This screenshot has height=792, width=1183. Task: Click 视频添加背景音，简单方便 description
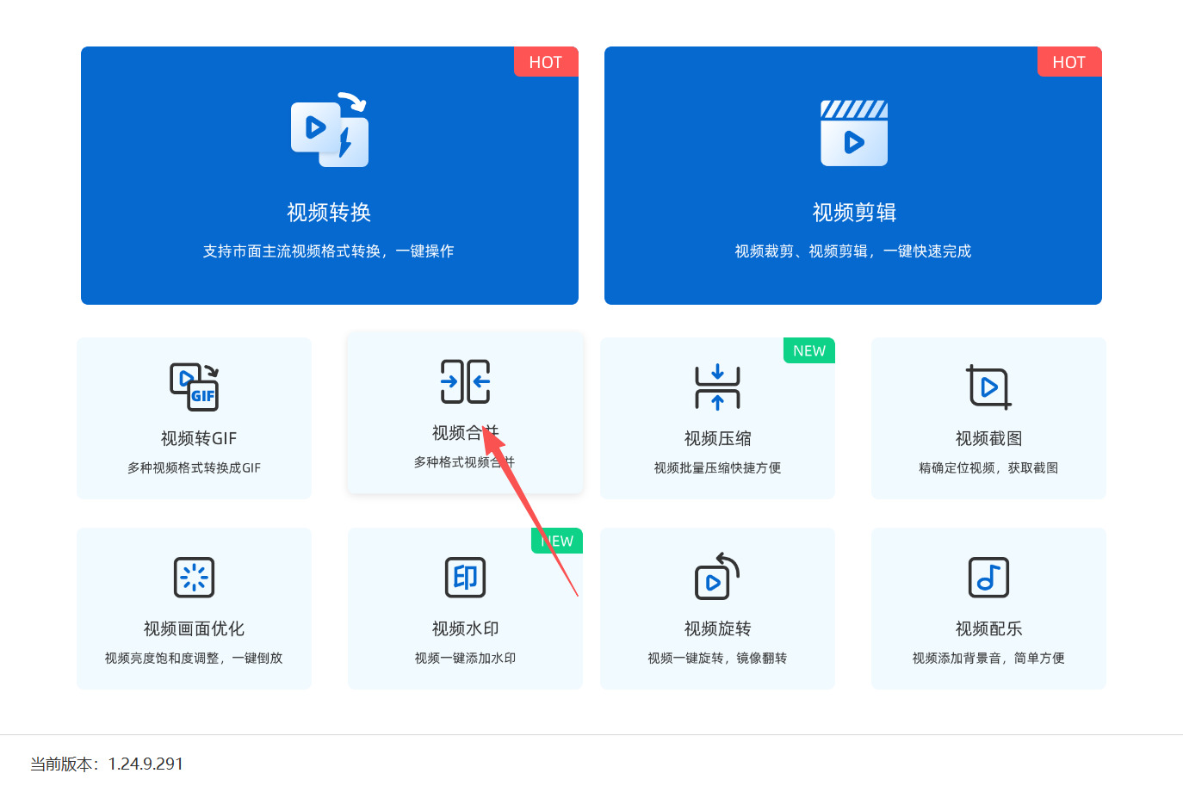click(x=988, y=658)
